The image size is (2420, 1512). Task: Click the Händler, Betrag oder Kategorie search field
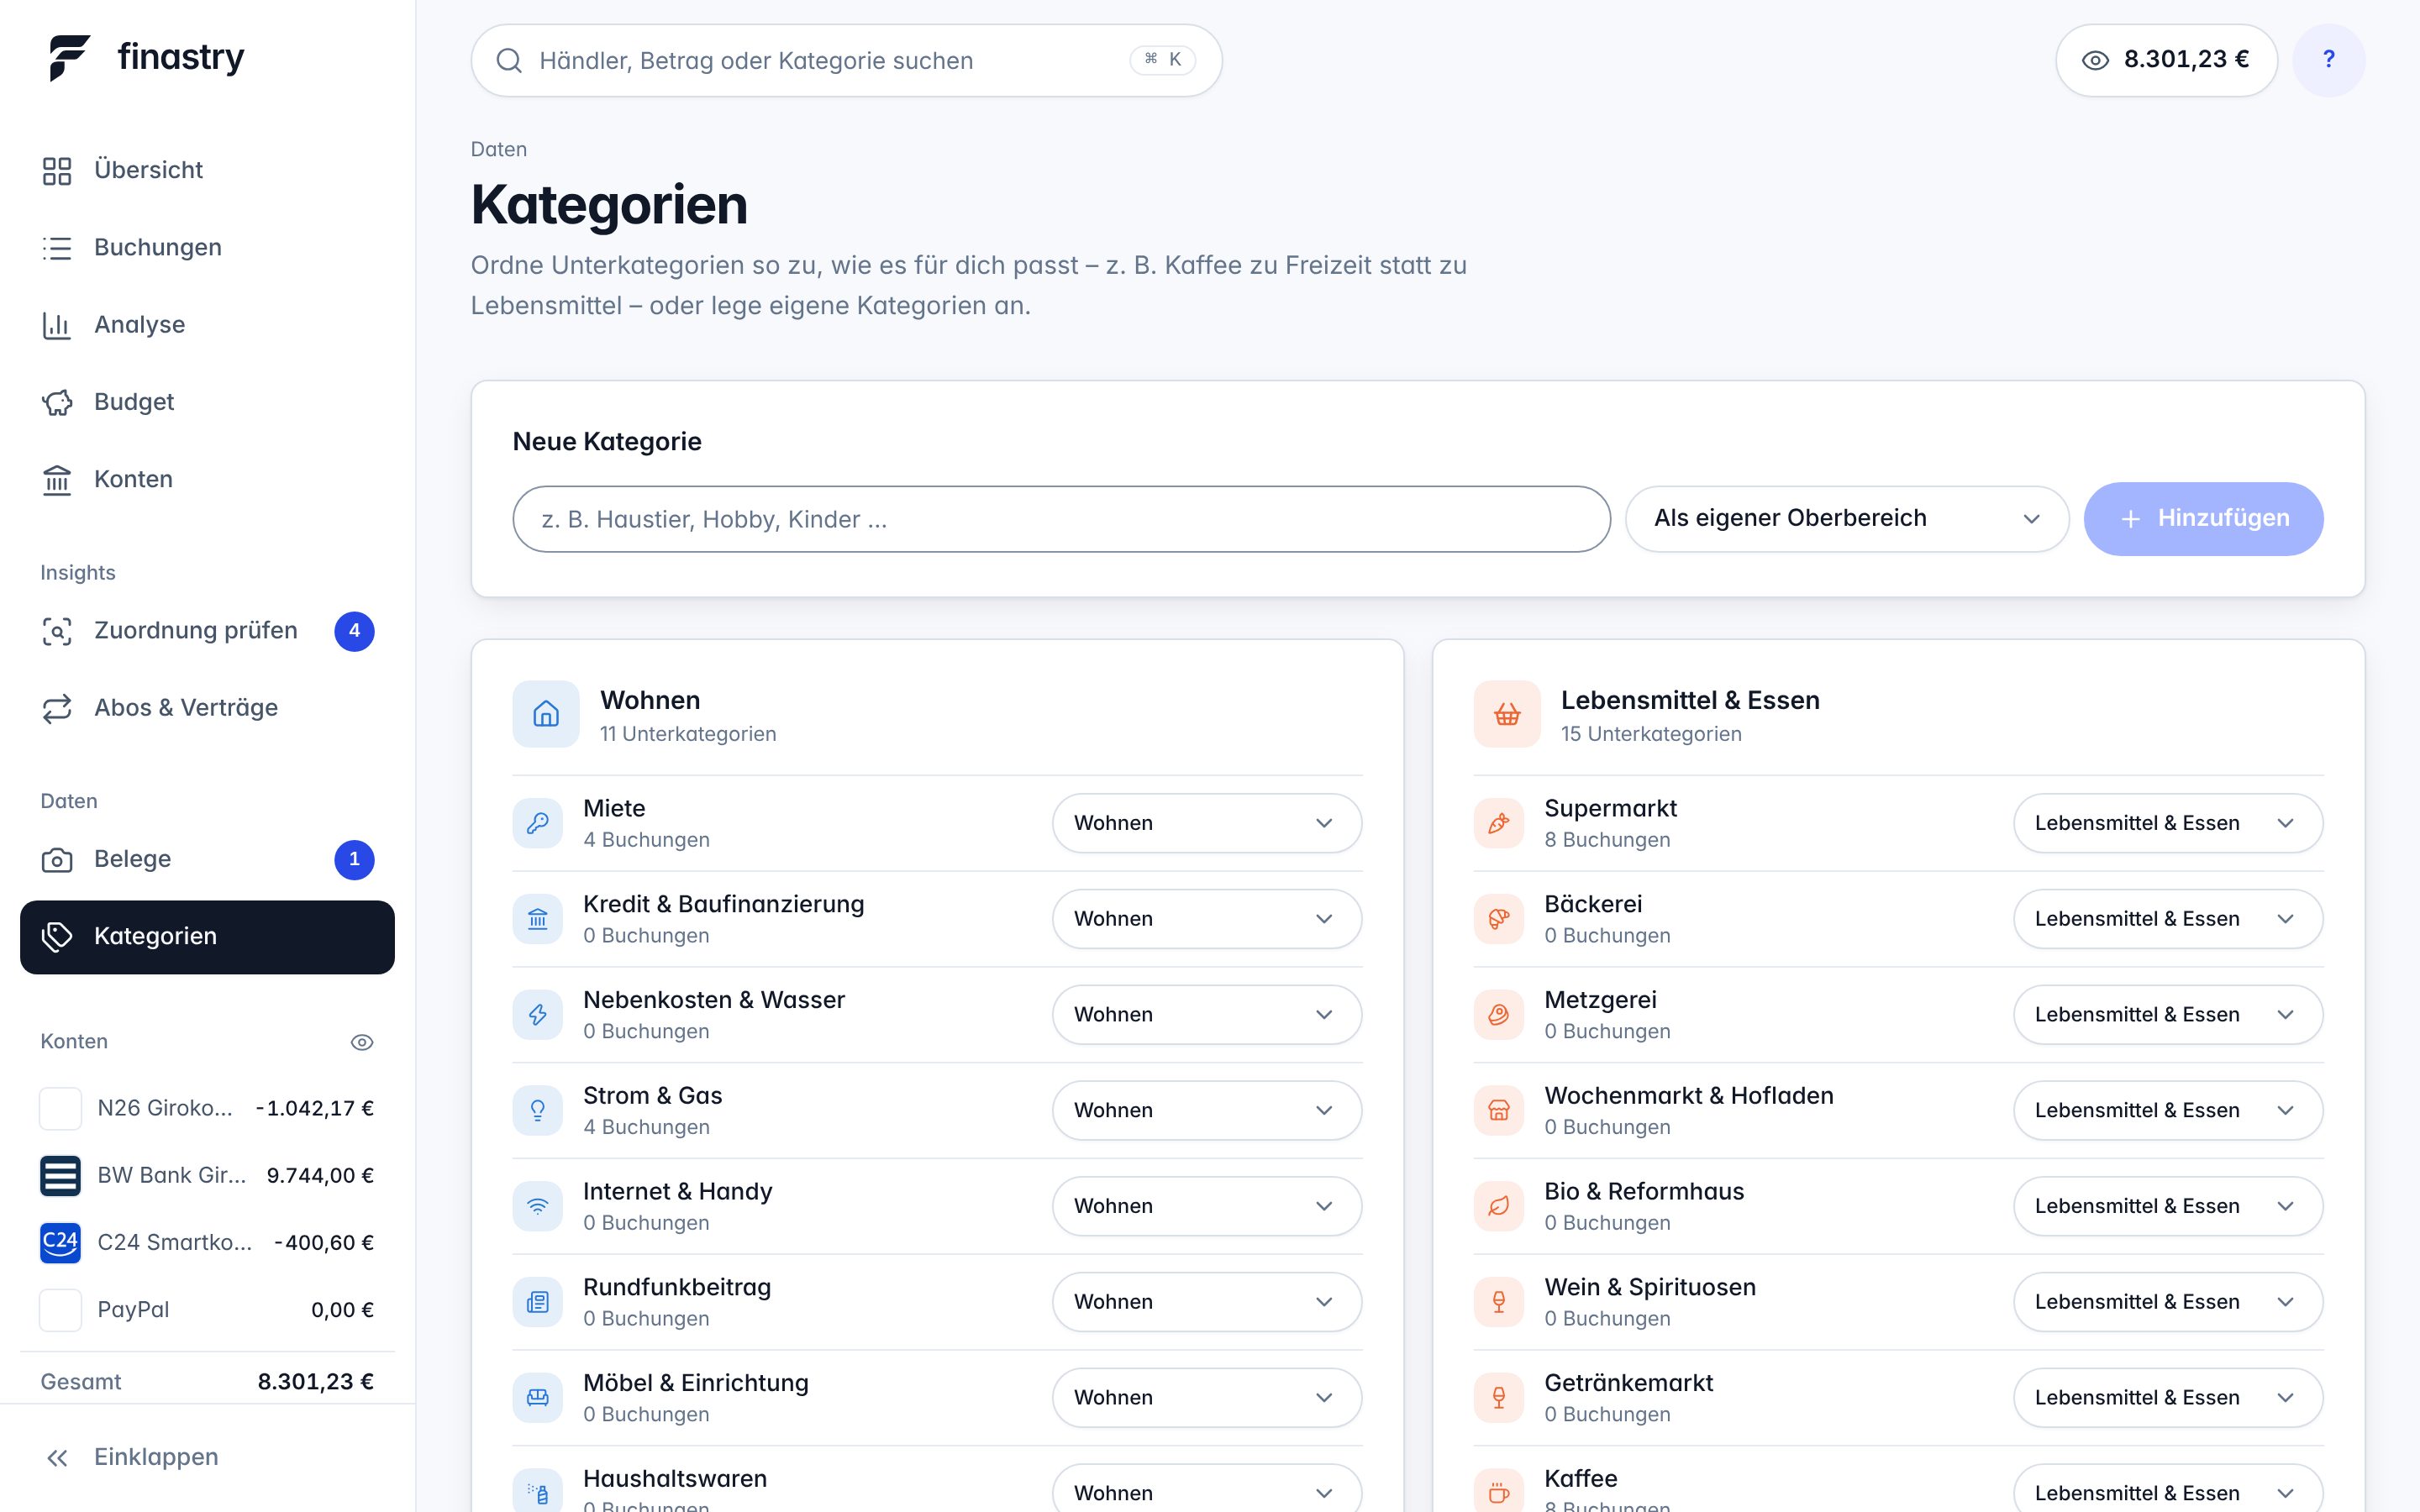[x=846, y=61]
